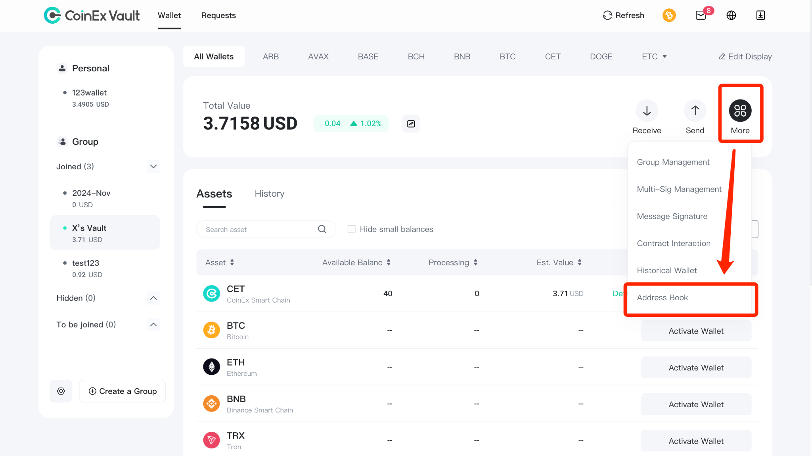
Task: Choose Multi-Sig Management menu entry
Action: point(679,189)
